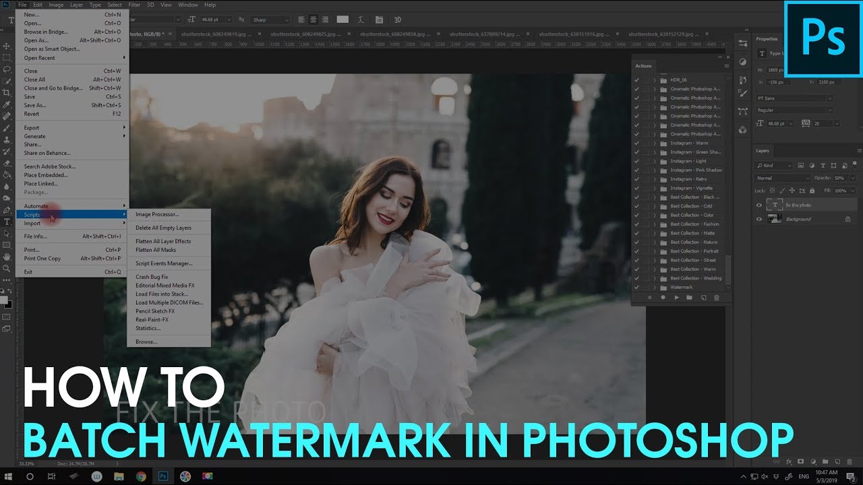Select the Hand tool

pos(7,257)
